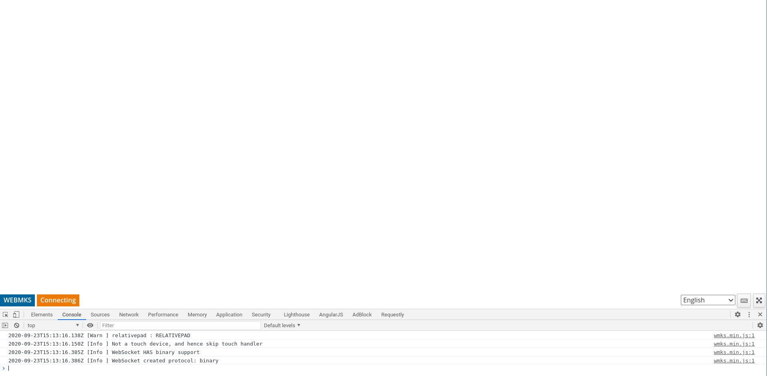Open the Lighthouse tab

pos(297,315)
